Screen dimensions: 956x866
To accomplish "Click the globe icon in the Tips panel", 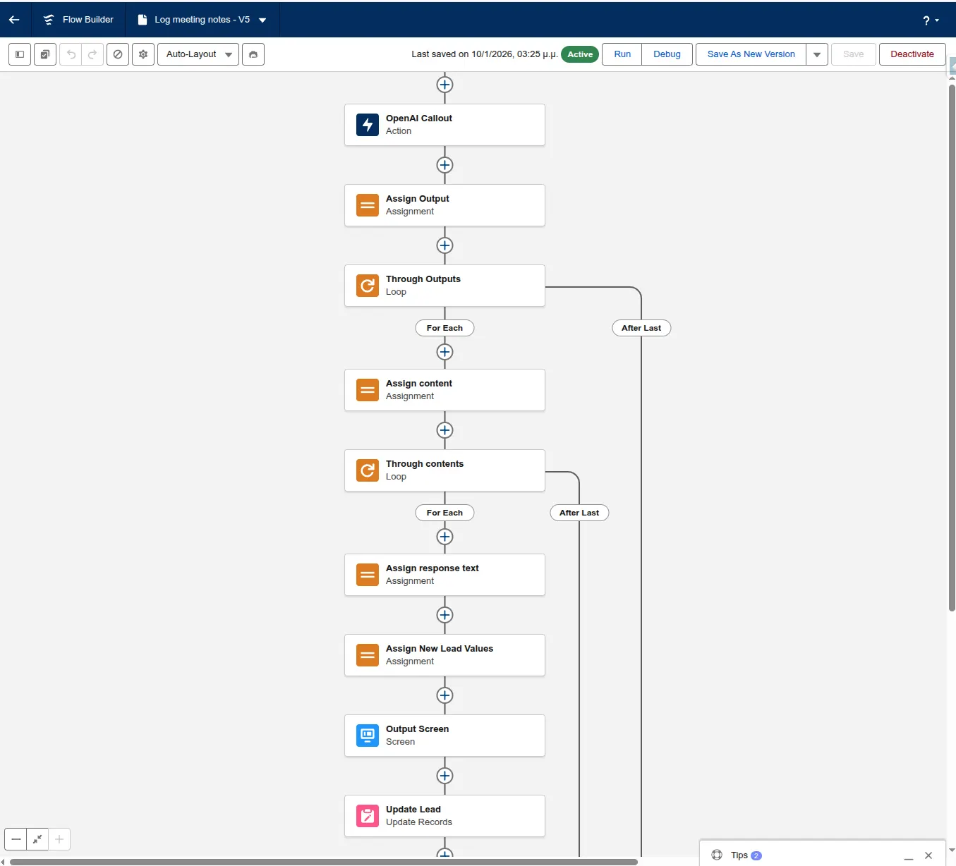I will (717, 855).
